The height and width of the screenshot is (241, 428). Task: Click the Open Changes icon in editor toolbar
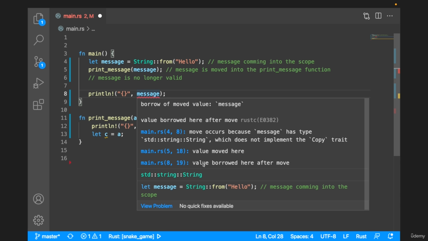[x=366, y=16]
